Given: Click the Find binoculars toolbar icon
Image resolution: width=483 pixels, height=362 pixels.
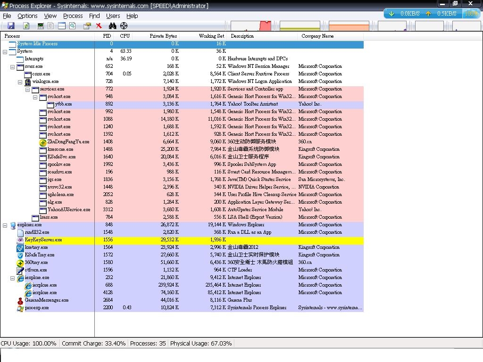Looking at the screenshot, I should pyautogui.click(x=112, y=26).
